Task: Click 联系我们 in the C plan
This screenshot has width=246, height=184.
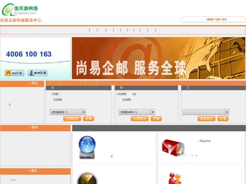Action: [206, 119]
